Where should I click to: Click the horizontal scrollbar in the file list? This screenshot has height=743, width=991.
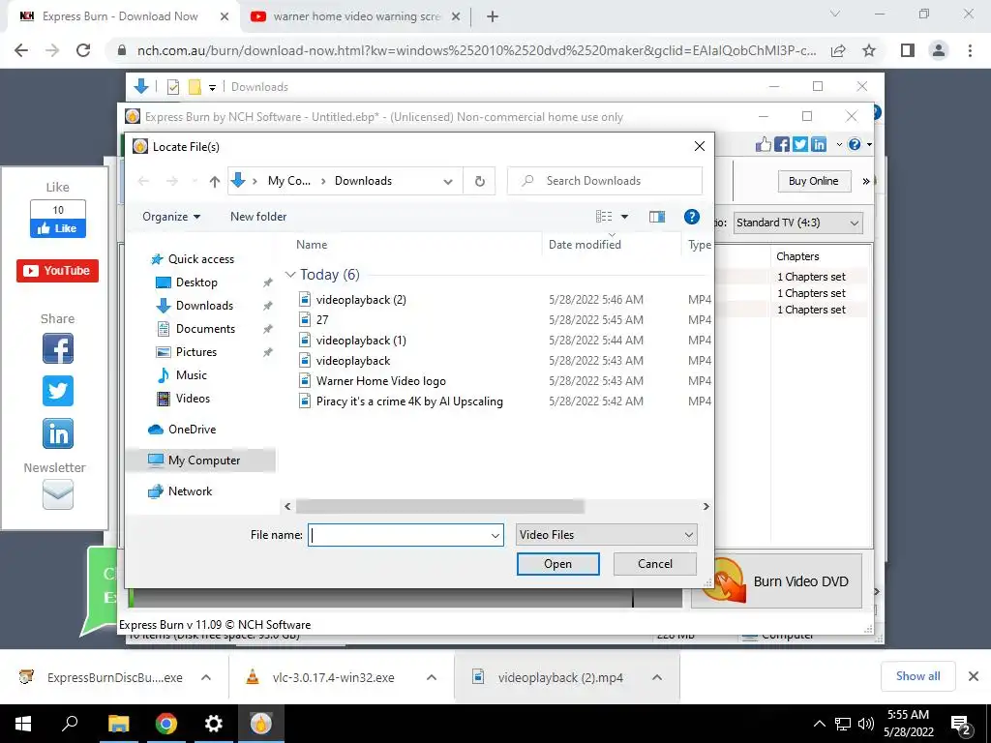click(x=440, y=507)
